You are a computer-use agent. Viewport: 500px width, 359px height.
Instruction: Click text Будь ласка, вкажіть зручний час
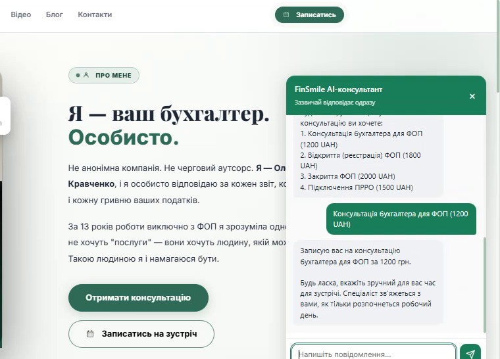(x=368, y=299)
